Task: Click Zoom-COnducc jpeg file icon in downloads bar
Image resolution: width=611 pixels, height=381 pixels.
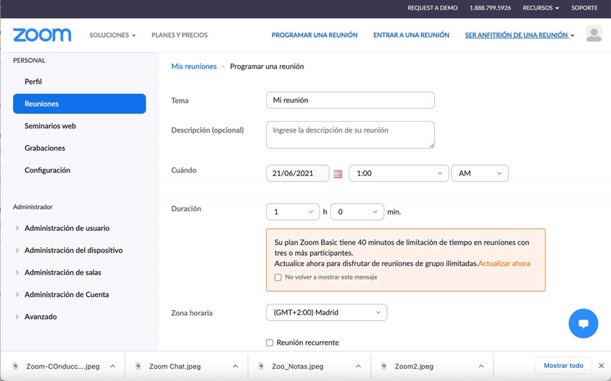Action: click(16, 366)
